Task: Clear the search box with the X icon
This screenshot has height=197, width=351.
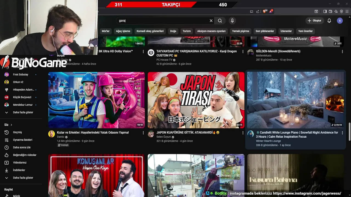Action: pyautogui.click(x=211, y=21)
